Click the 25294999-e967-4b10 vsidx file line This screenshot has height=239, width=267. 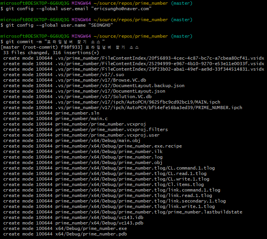pos(133,64)
